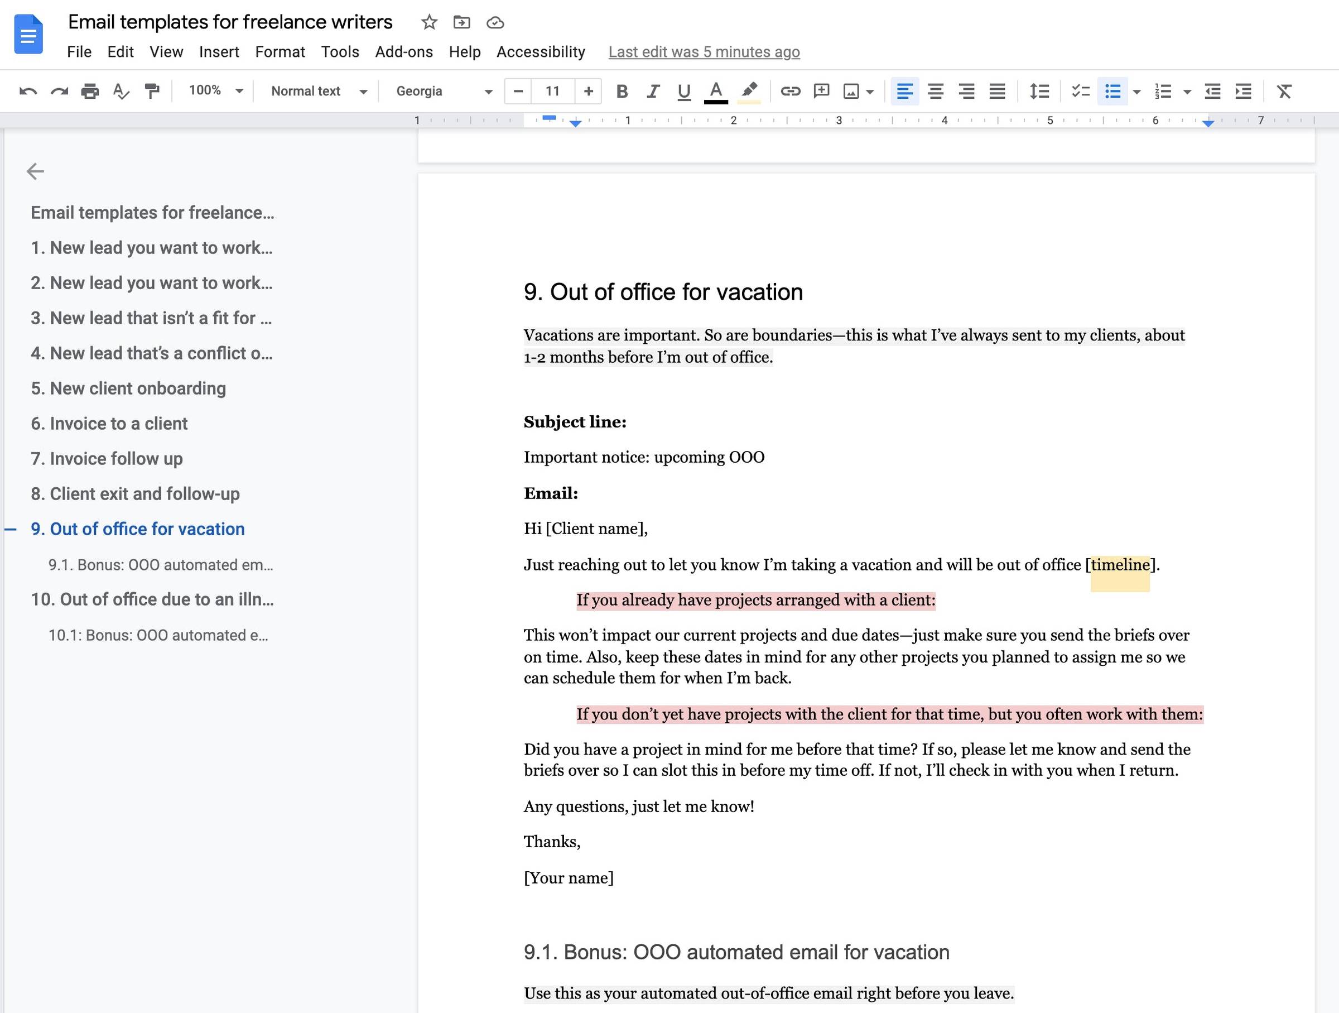Increase indent
This screenshot has width=1339, height=1013.
[1242, 92]
